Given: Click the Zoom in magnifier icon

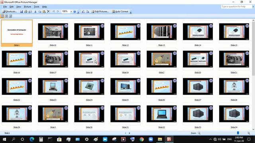Looking at the screenshot, I should pyautogui.click(x=249, y=133).
